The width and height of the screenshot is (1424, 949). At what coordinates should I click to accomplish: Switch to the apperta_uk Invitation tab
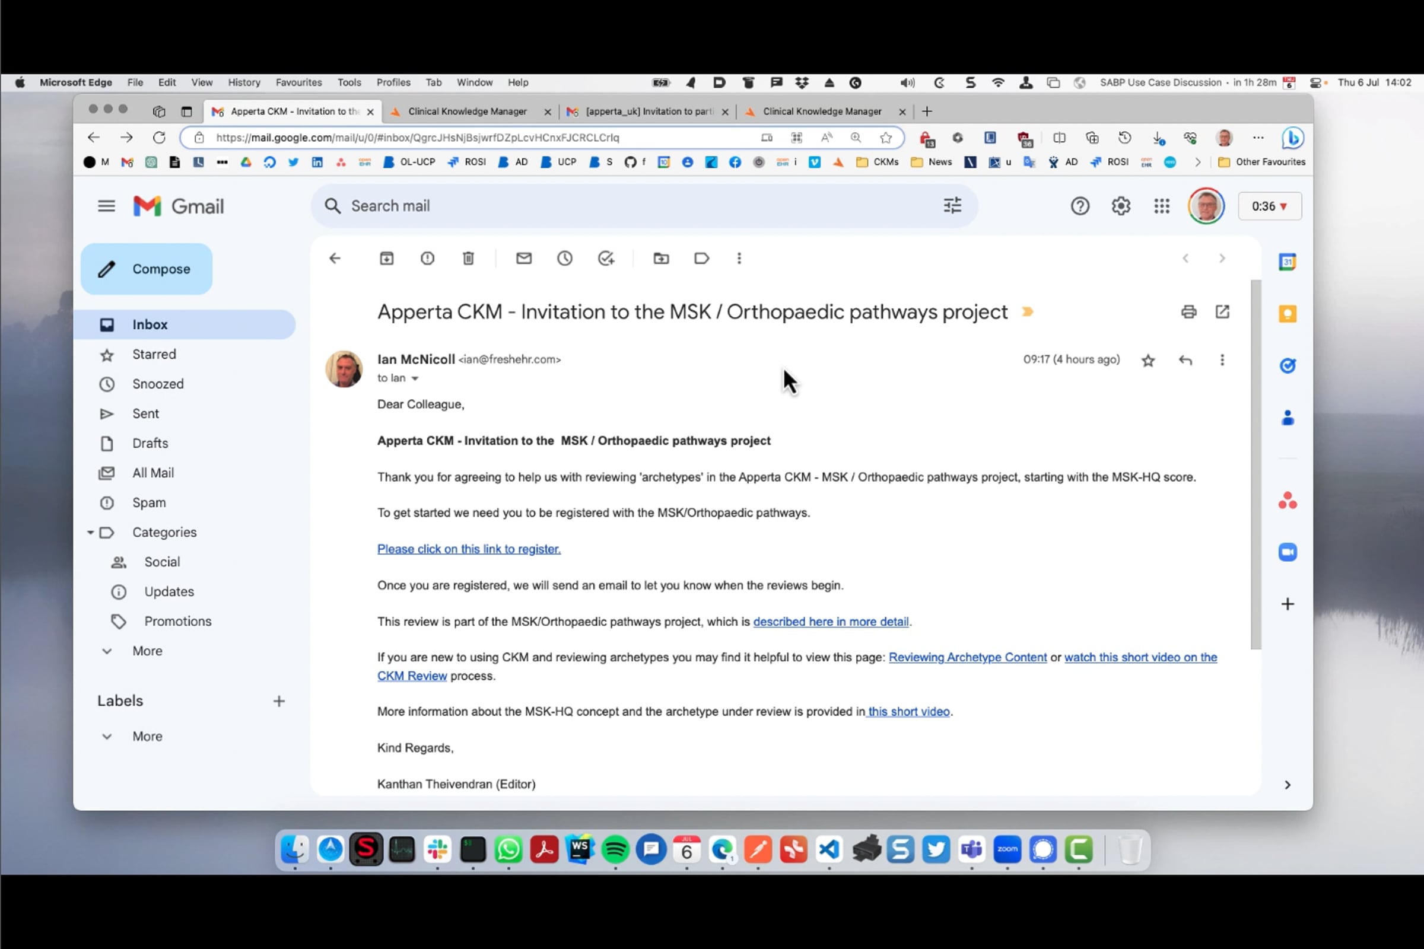pyautogui.click(x=648, y=112)
